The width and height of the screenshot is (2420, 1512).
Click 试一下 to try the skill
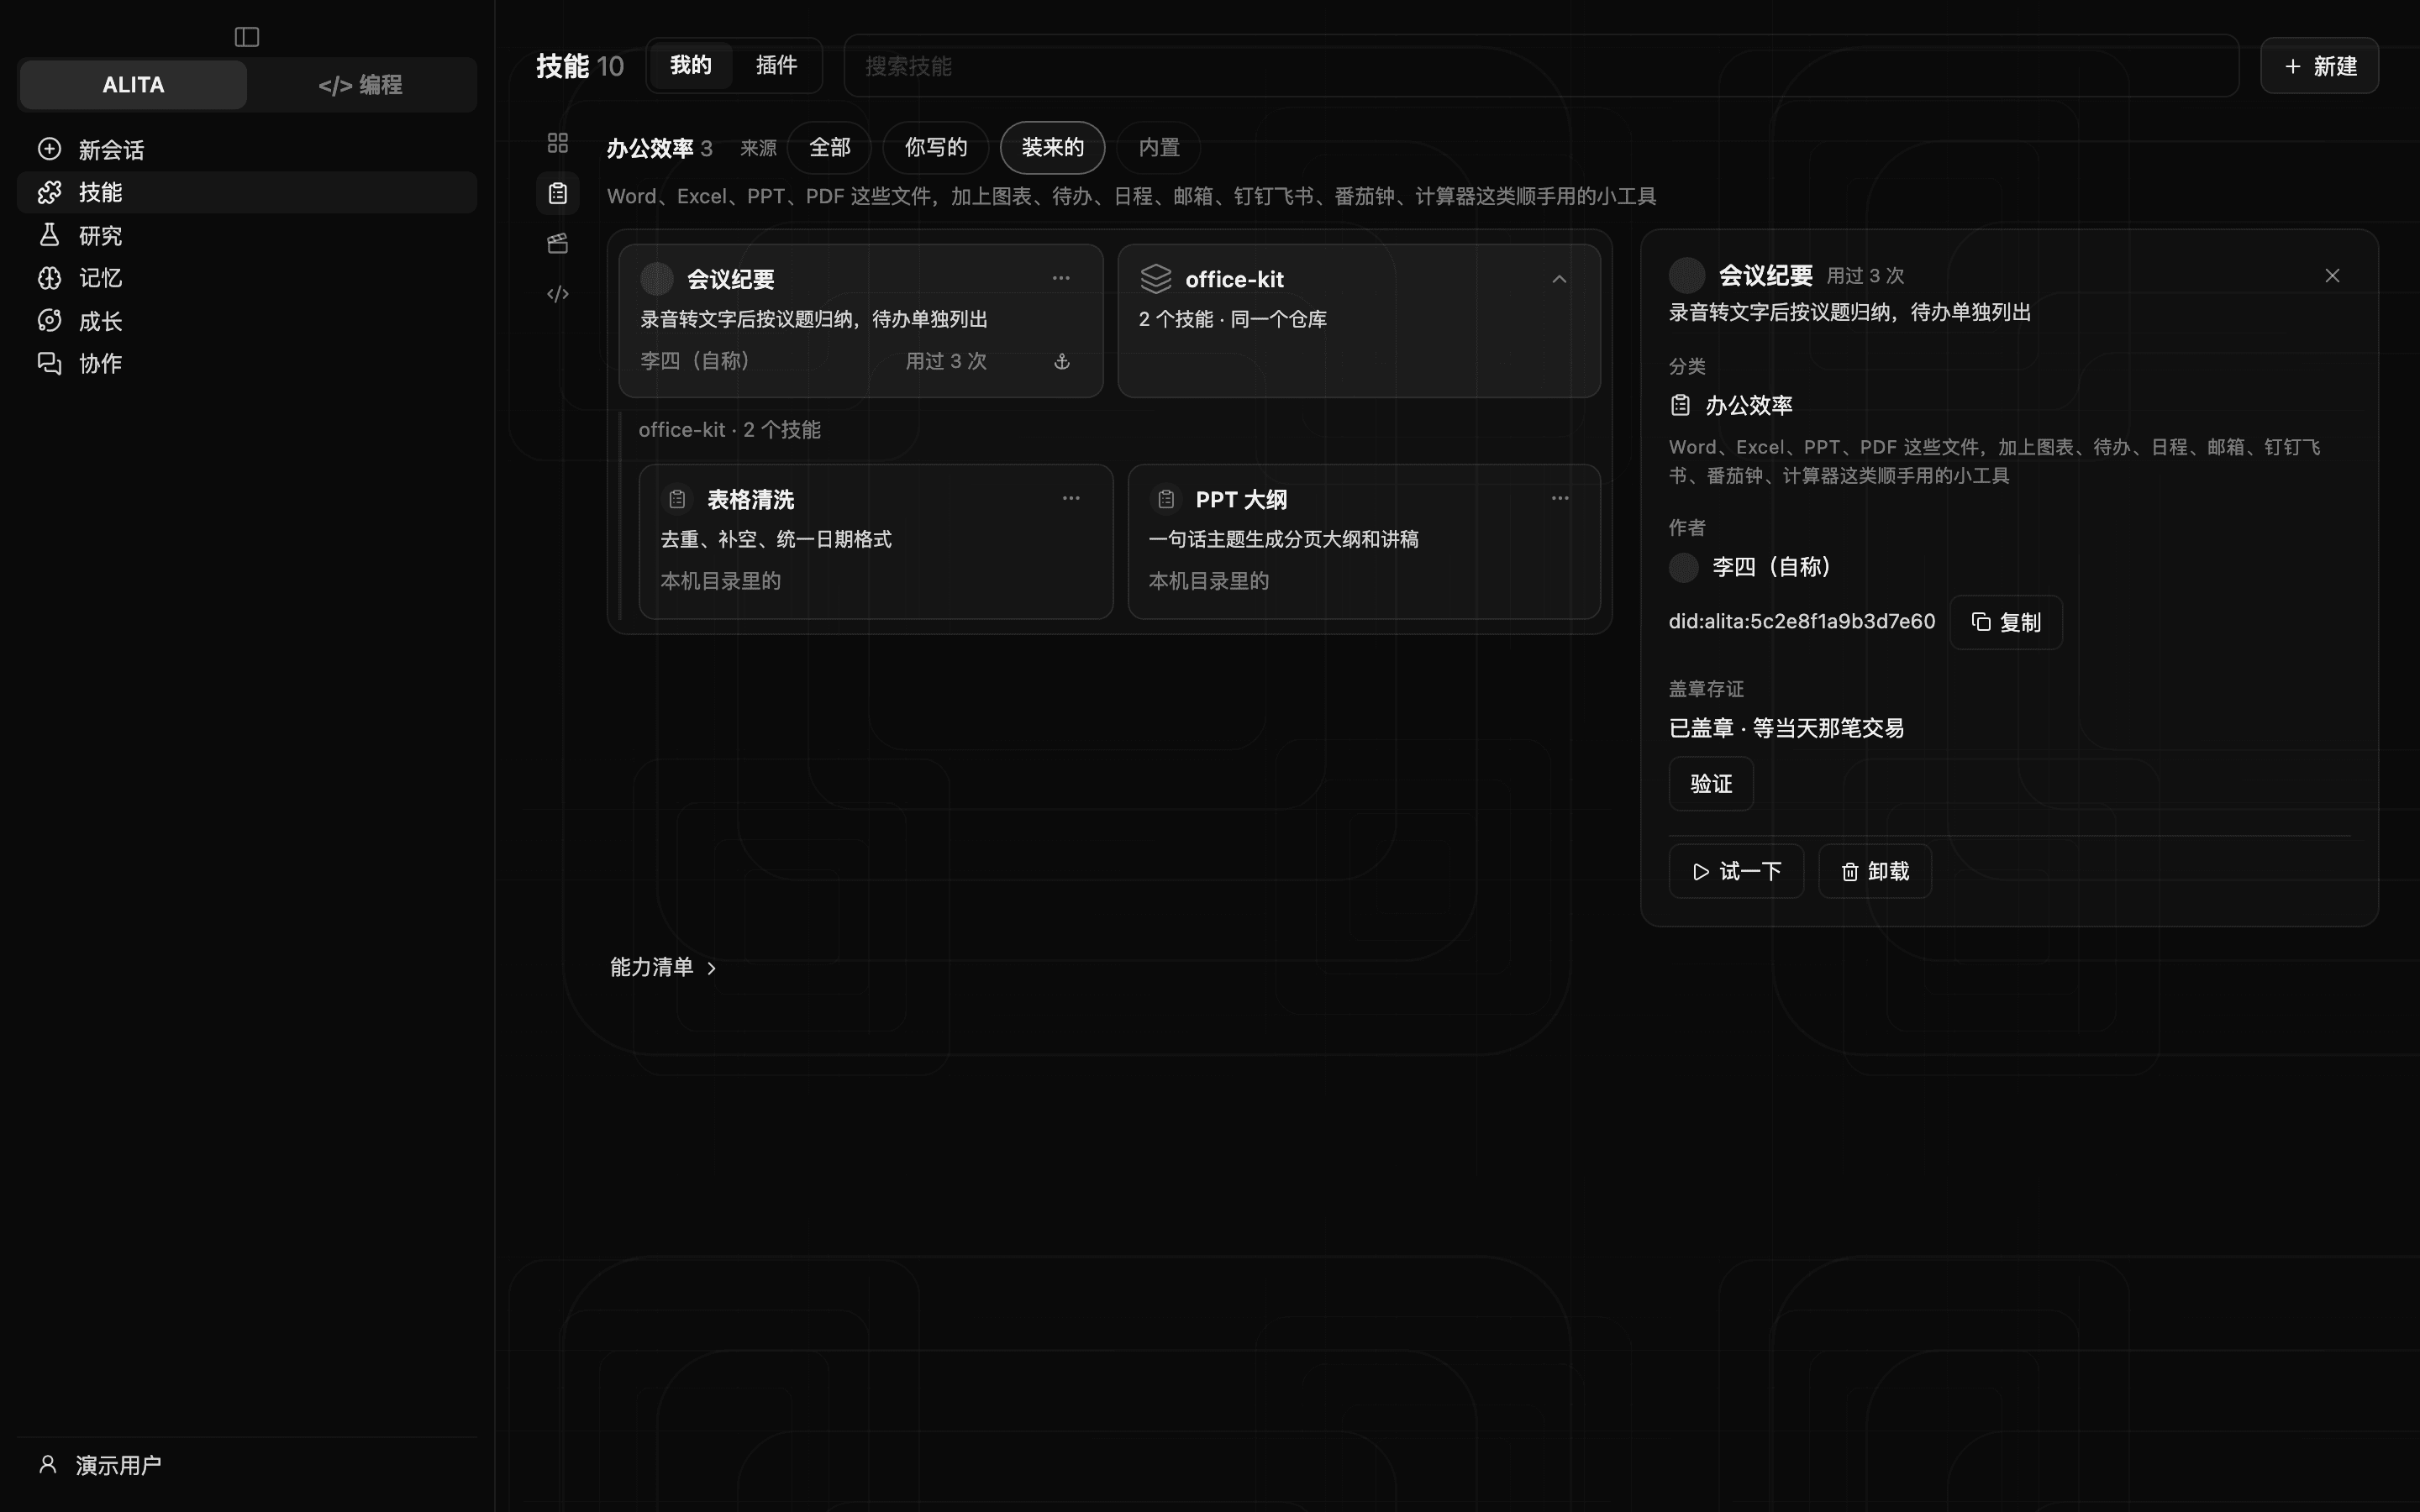click(1736, 872)
